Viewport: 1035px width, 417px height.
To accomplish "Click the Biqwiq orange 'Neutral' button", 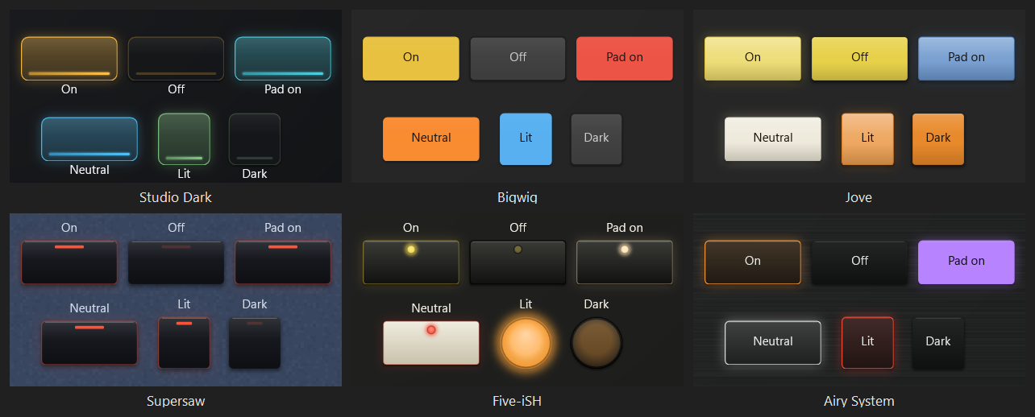I will click(x=431, y=139).
